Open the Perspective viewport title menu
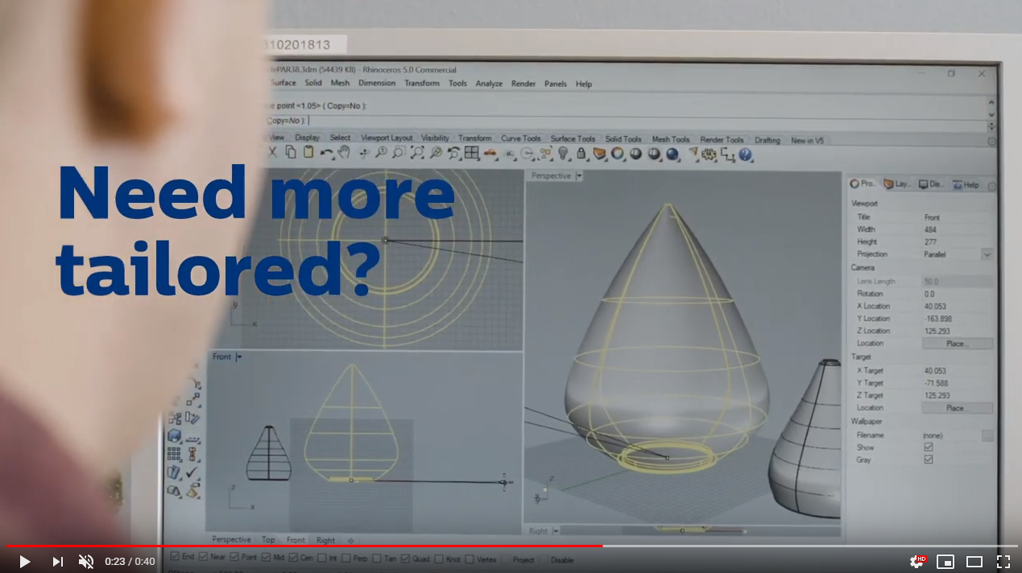 (x=554, y=175)
